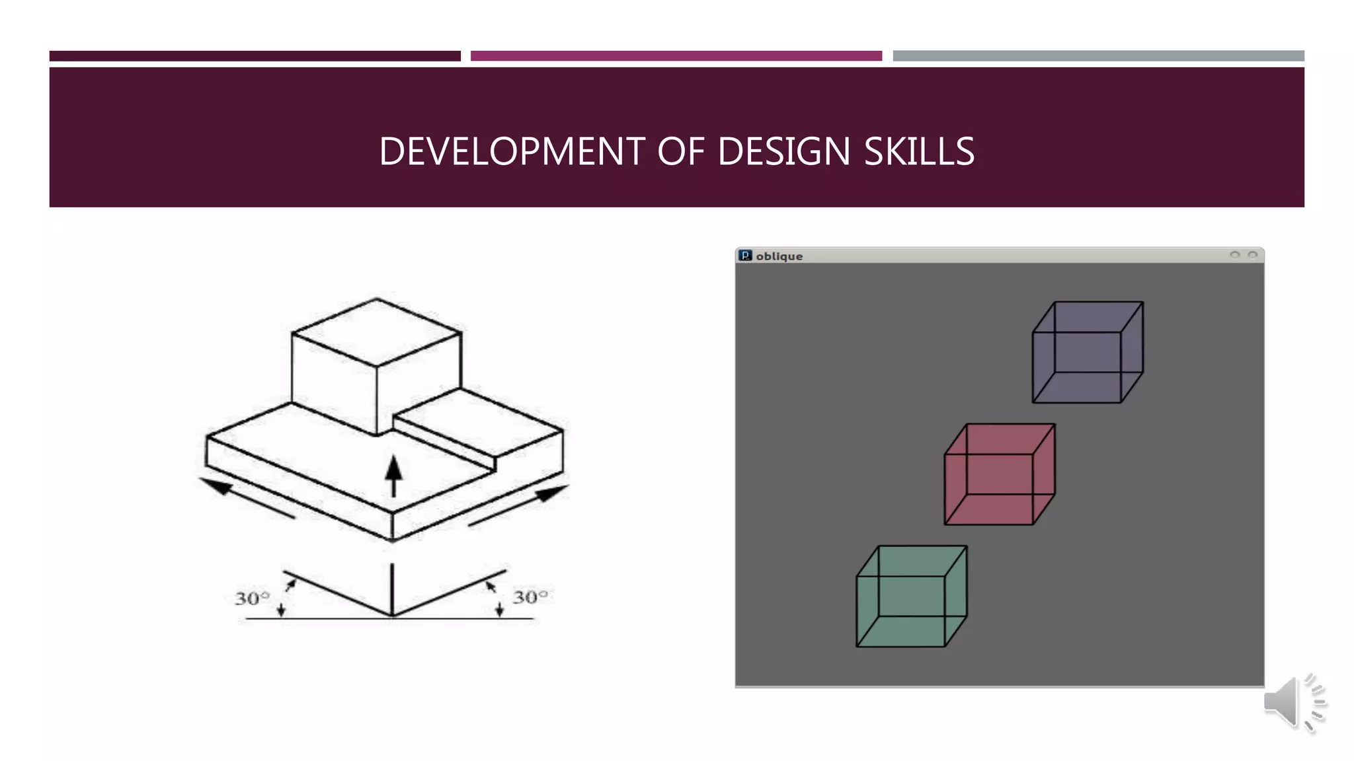Select the purple cube in oblique window
Image resolution: width=1354 pixels, height=761 pixels.
tap(1088, 352)
